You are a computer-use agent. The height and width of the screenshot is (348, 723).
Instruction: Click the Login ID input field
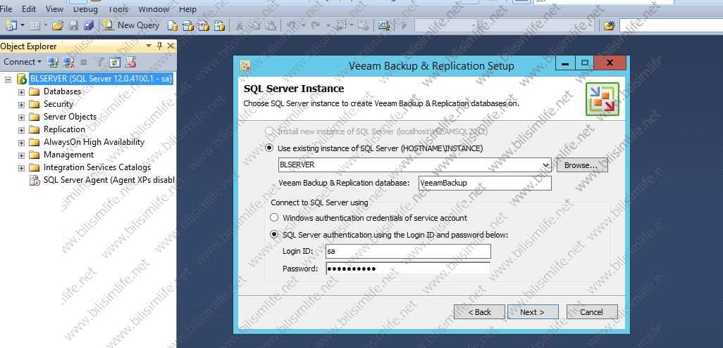point(407,251)
